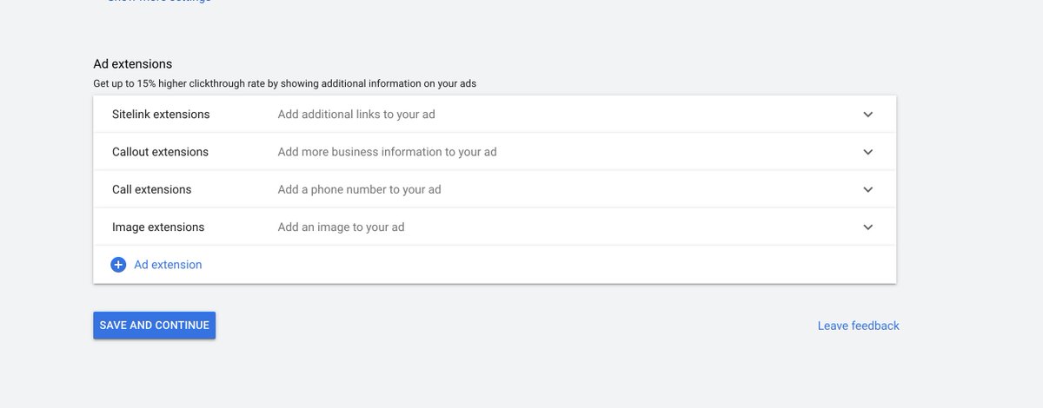Image resolution: width=1043 pixels, height=408 pixels.
Task: Click 'Add more business information to your ad'
Action: 387,152
